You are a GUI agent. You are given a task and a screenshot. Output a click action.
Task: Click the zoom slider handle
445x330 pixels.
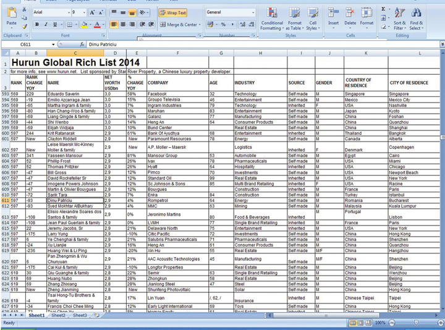tap(416, 323)
